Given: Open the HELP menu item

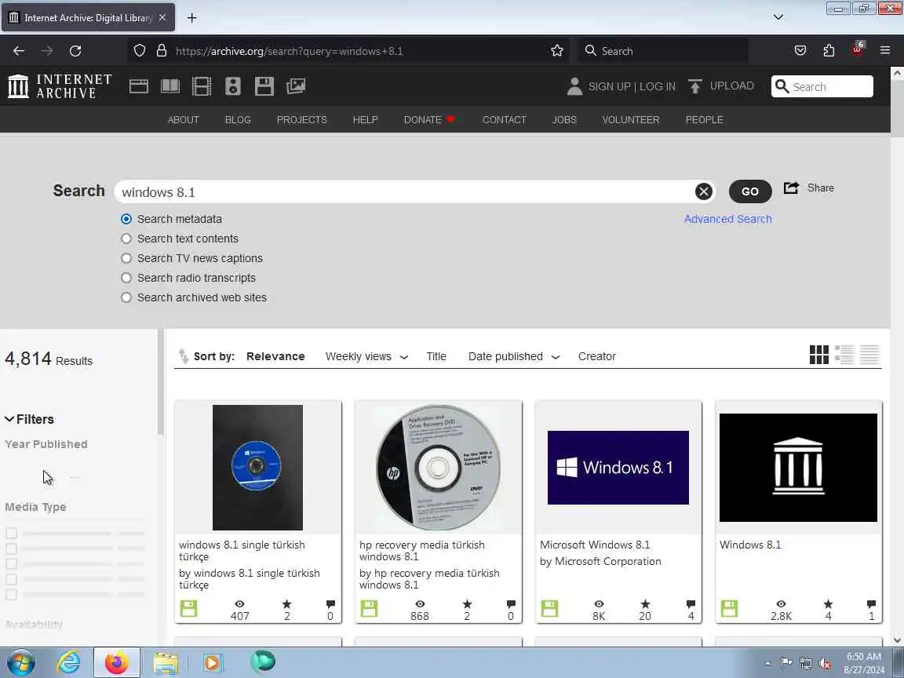Looking at the screenshot, I should [x=366, y=120].
